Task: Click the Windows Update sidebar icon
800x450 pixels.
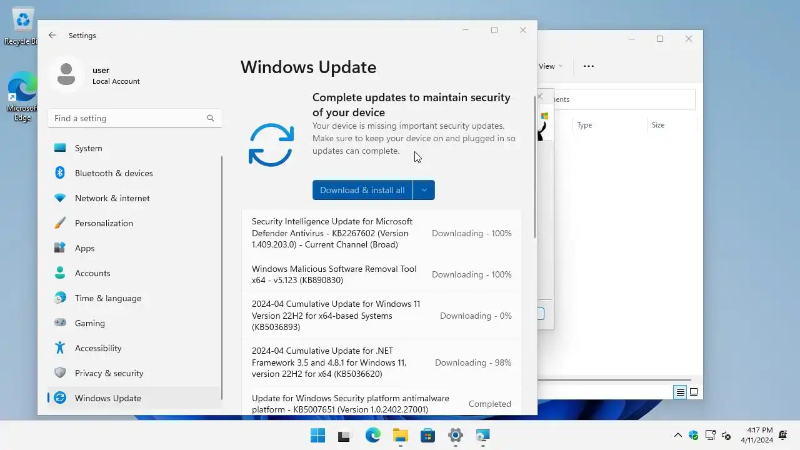Action: [x=60, y=398]
